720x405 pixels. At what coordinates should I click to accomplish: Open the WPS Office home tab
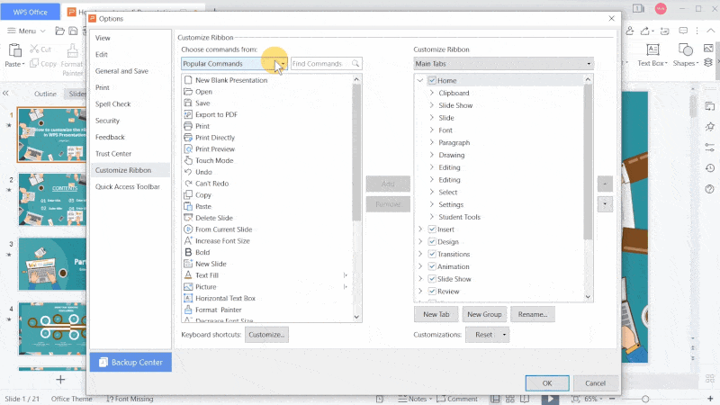click(x=31, y=12)
